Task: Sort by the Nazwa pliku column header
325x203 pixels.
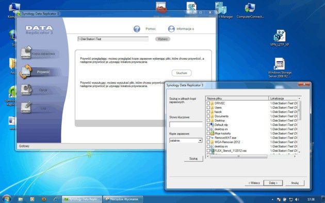Action: coord(237,98)
